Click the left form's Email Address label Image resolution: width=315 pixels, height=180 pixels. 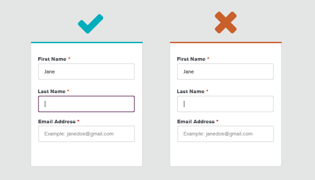pyautogui.click(x=57, y=121)
